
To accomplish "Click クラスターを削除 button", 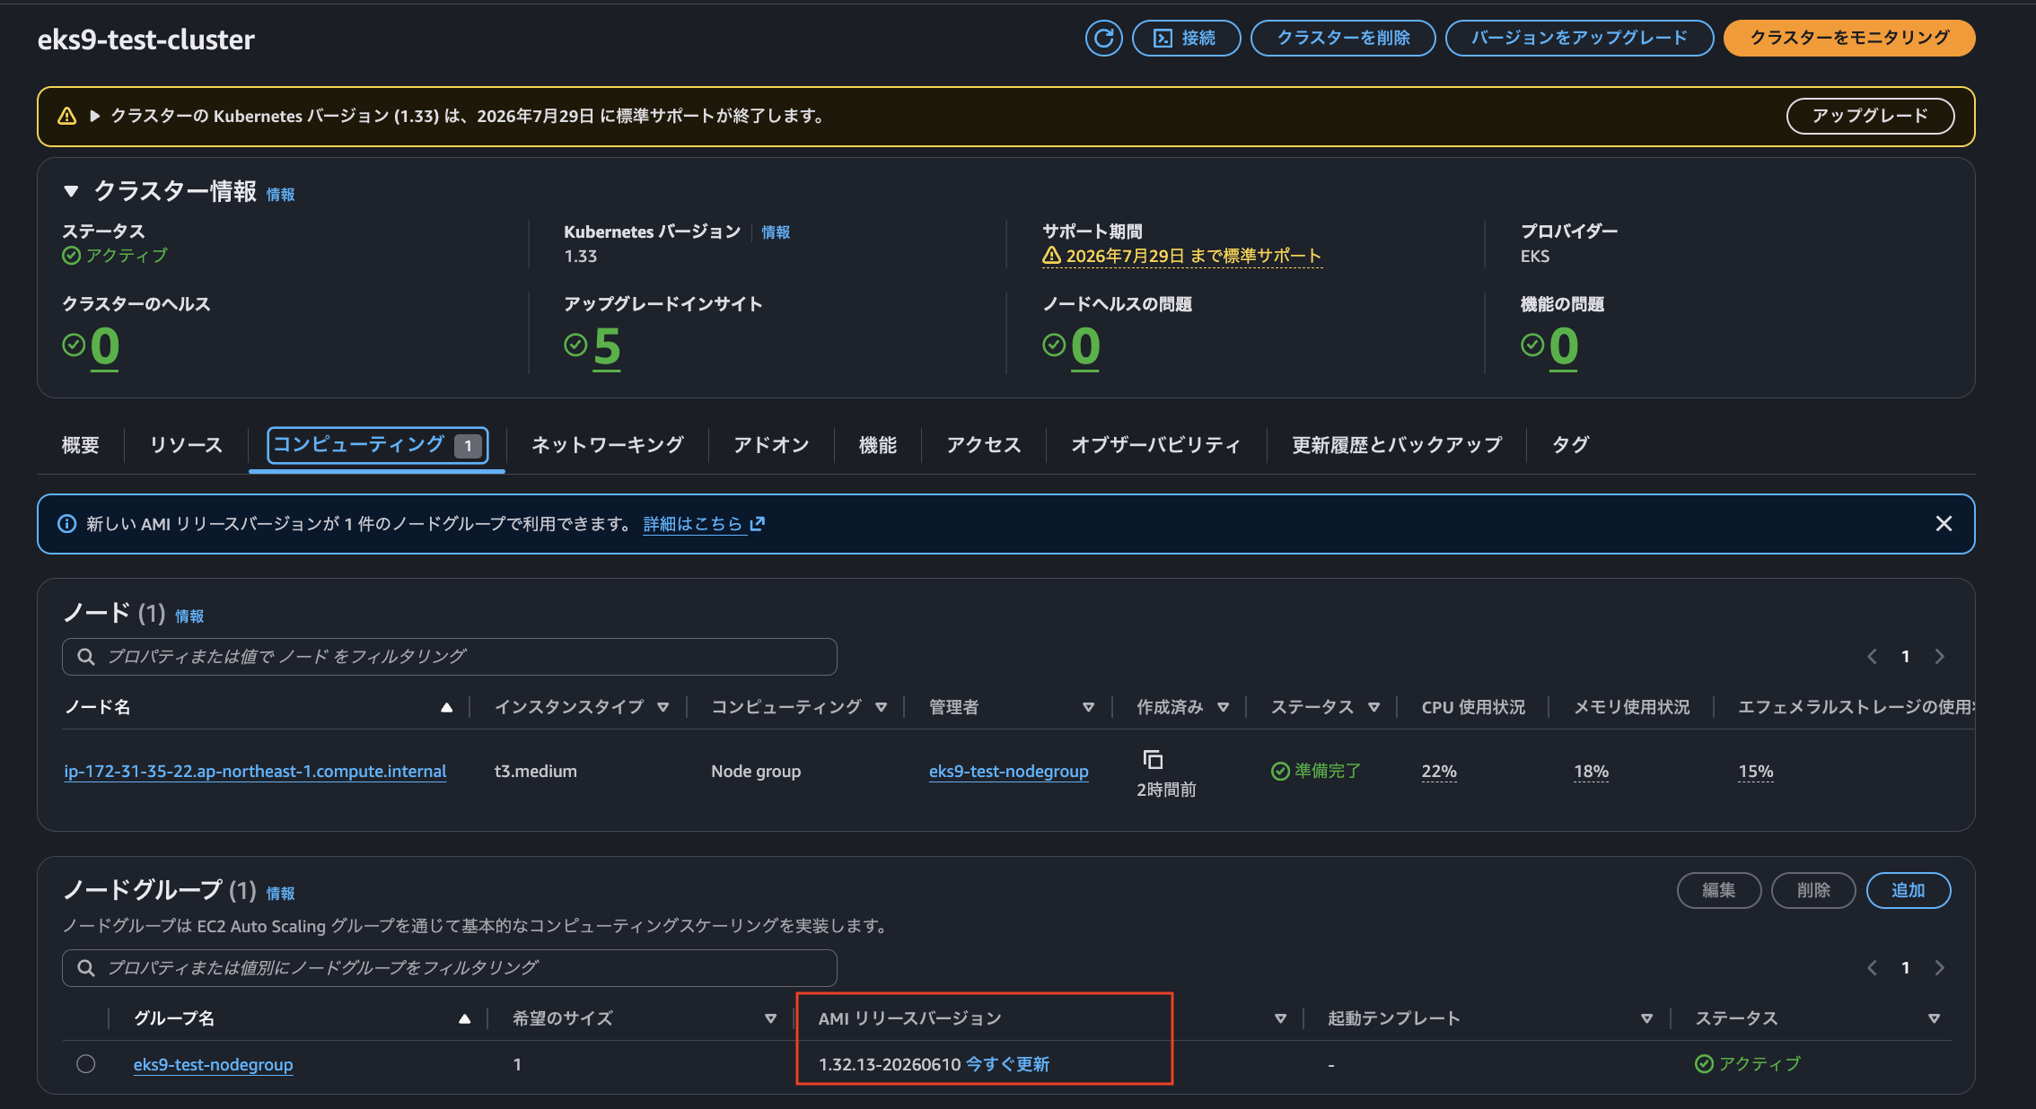I will point(1343,38).
